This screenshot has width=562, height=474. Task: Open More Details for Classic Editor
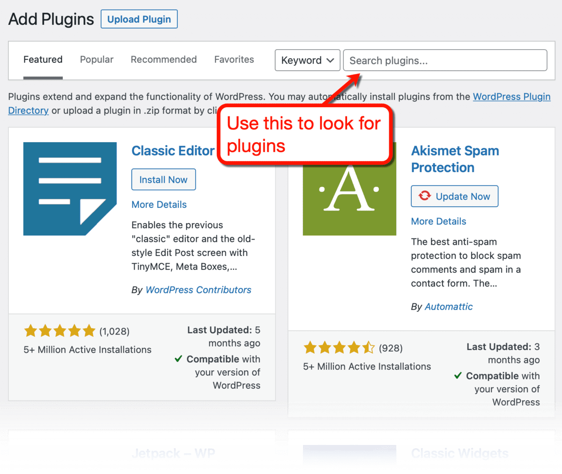point(159,204)
